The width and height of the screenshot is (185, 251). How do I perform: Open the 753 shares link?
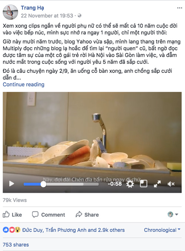[16, 245]
